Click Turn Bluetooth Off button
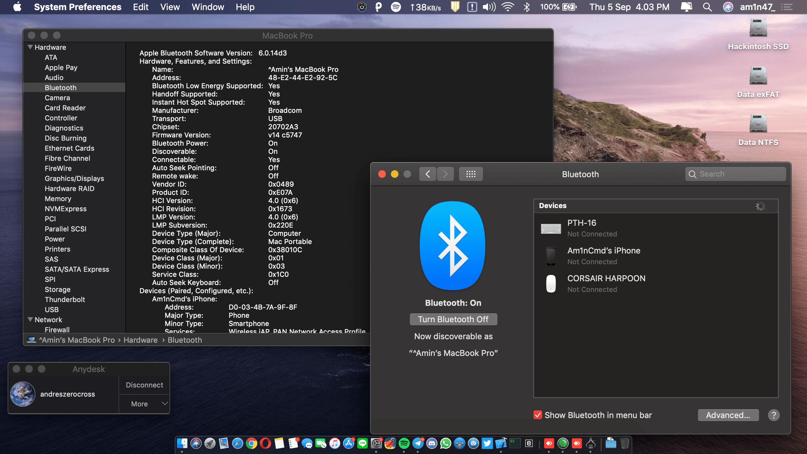The image size is (807, 454). [x=453, y=319]
